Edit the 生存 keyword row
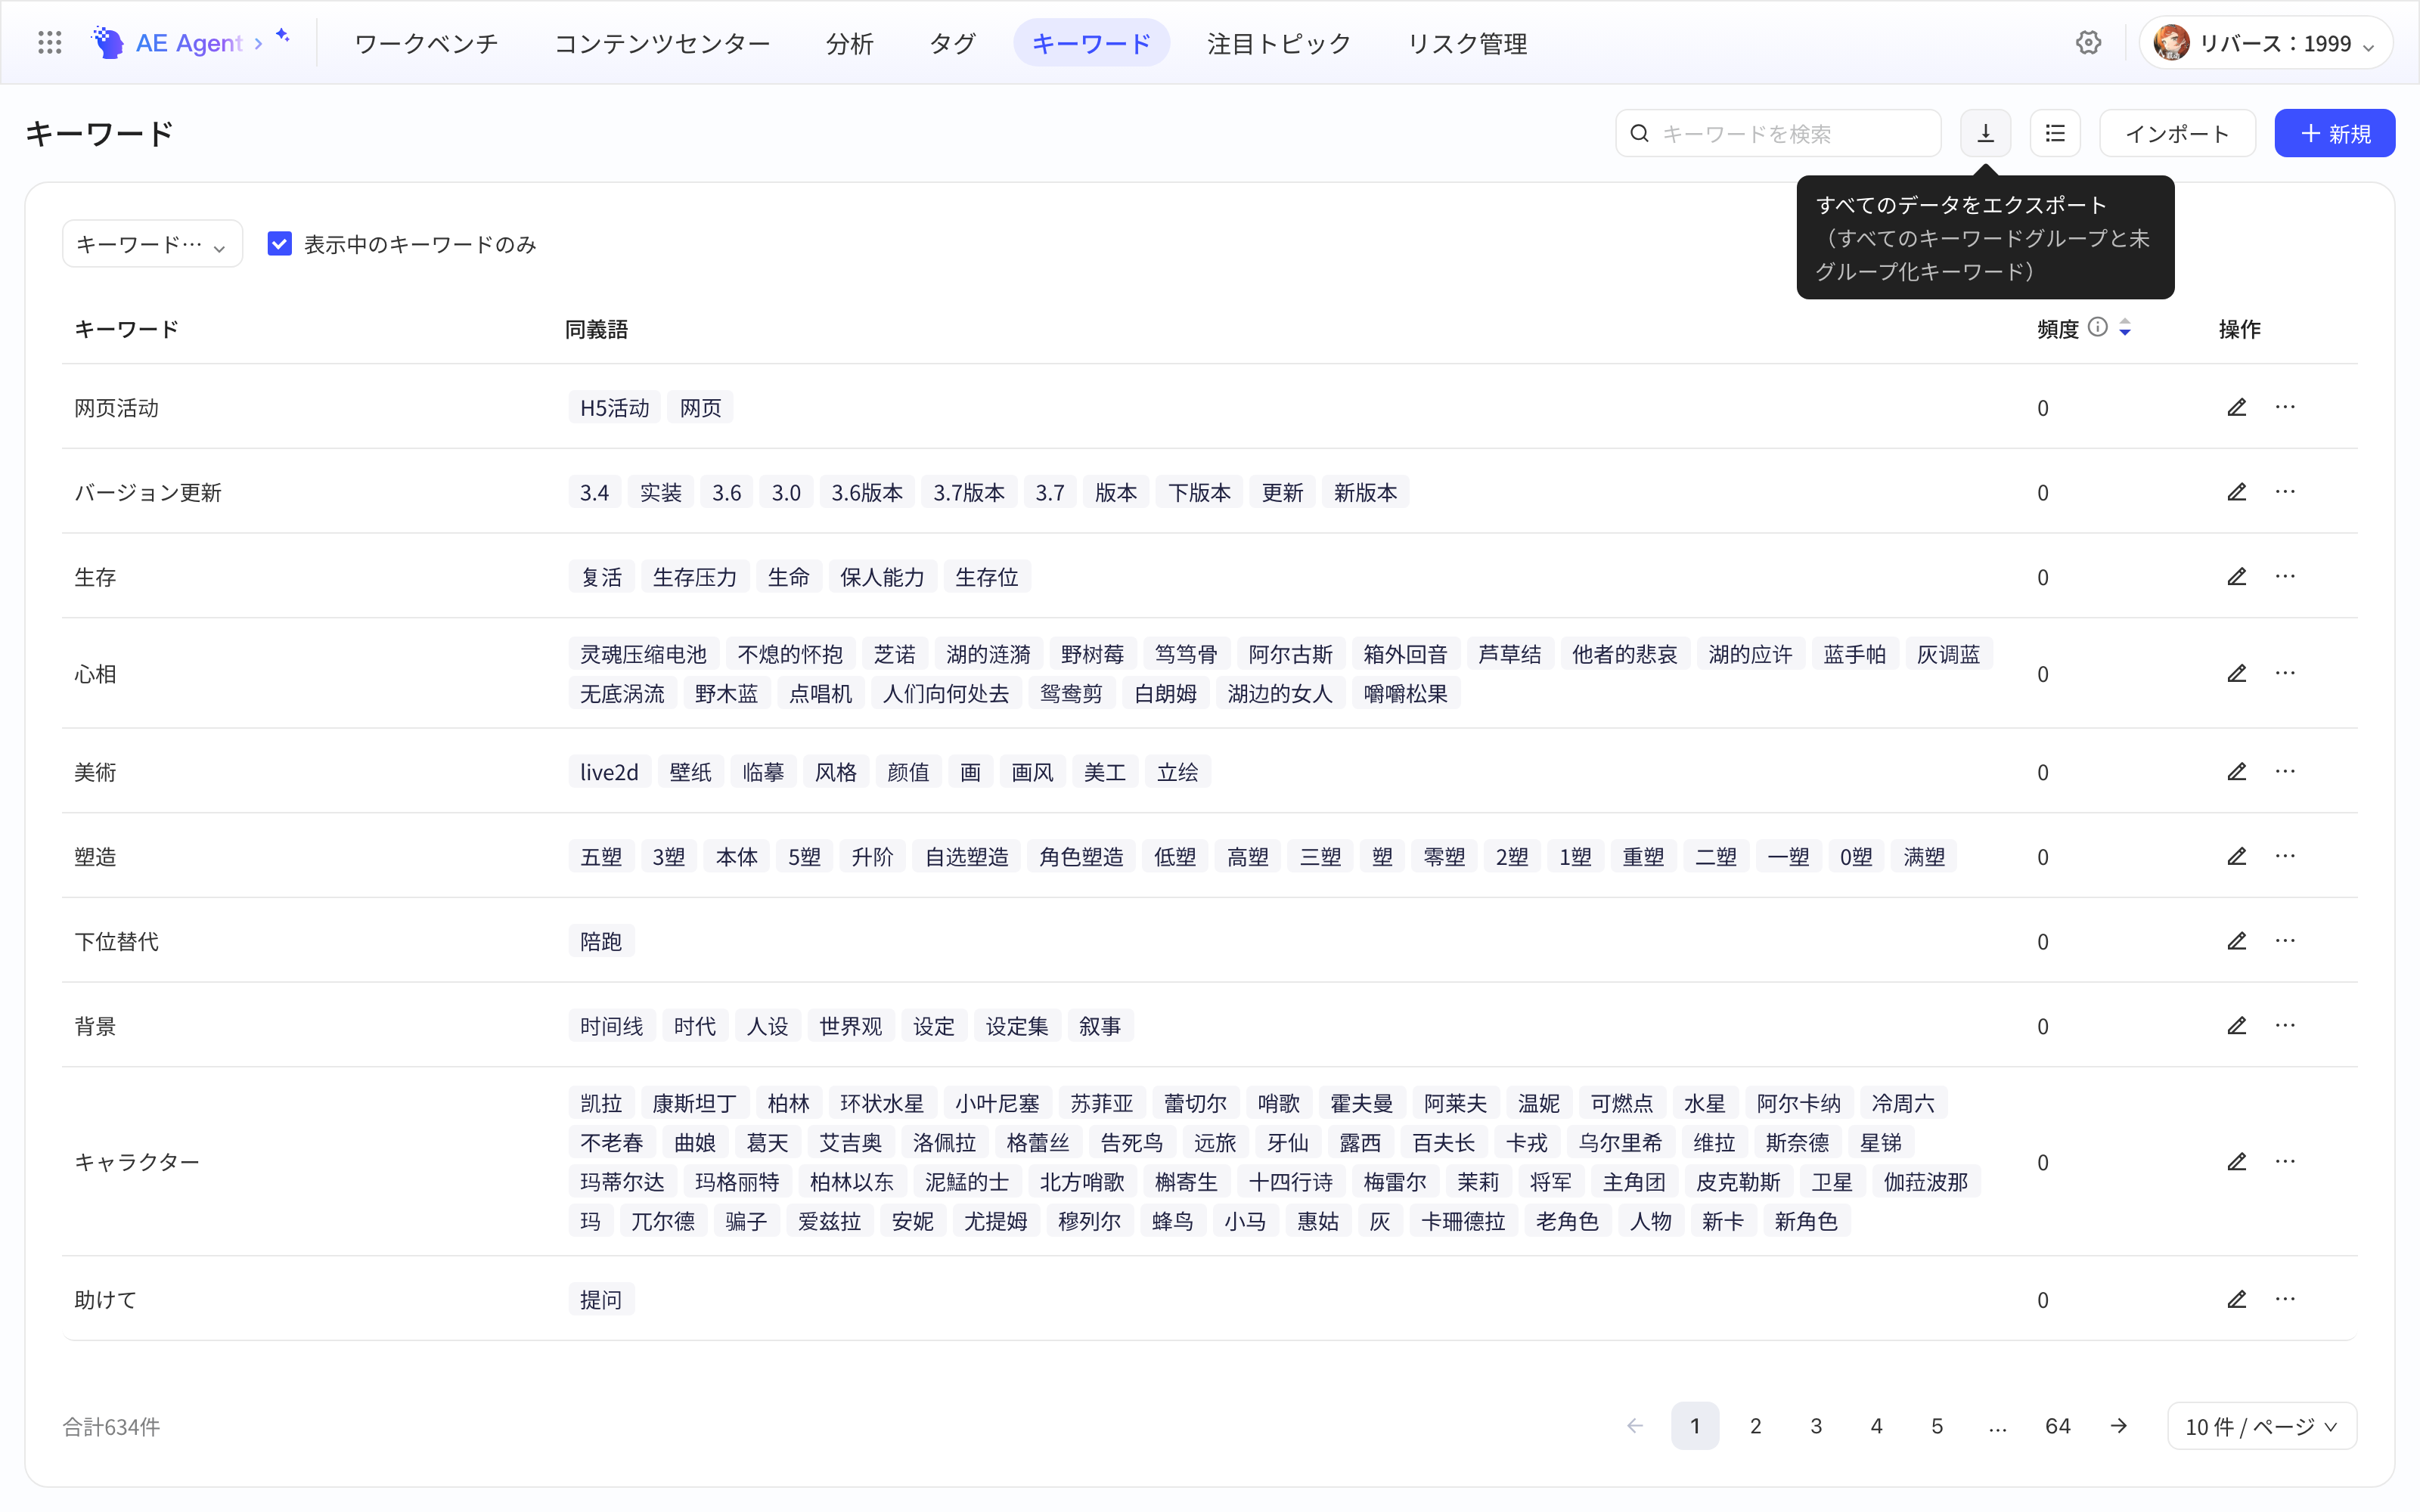2420x1512 pixels. (2237, 577)
